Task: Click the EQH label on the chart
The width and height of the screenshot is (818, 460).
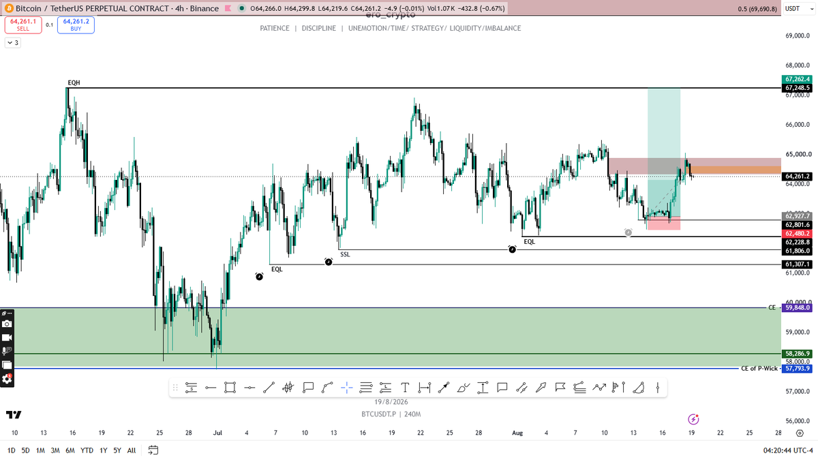Action: click(x=74, y=82)
